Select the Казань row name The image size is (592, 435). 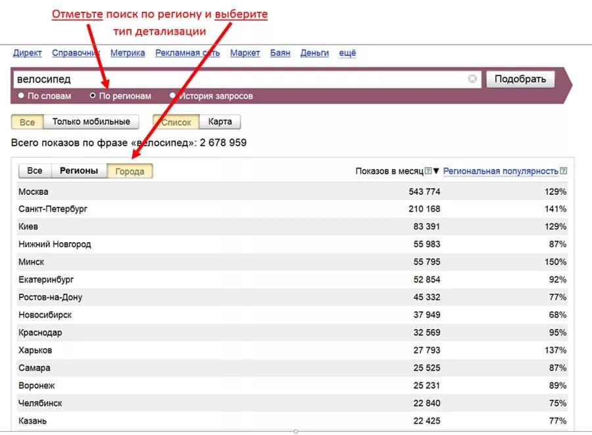pos(32,421)
